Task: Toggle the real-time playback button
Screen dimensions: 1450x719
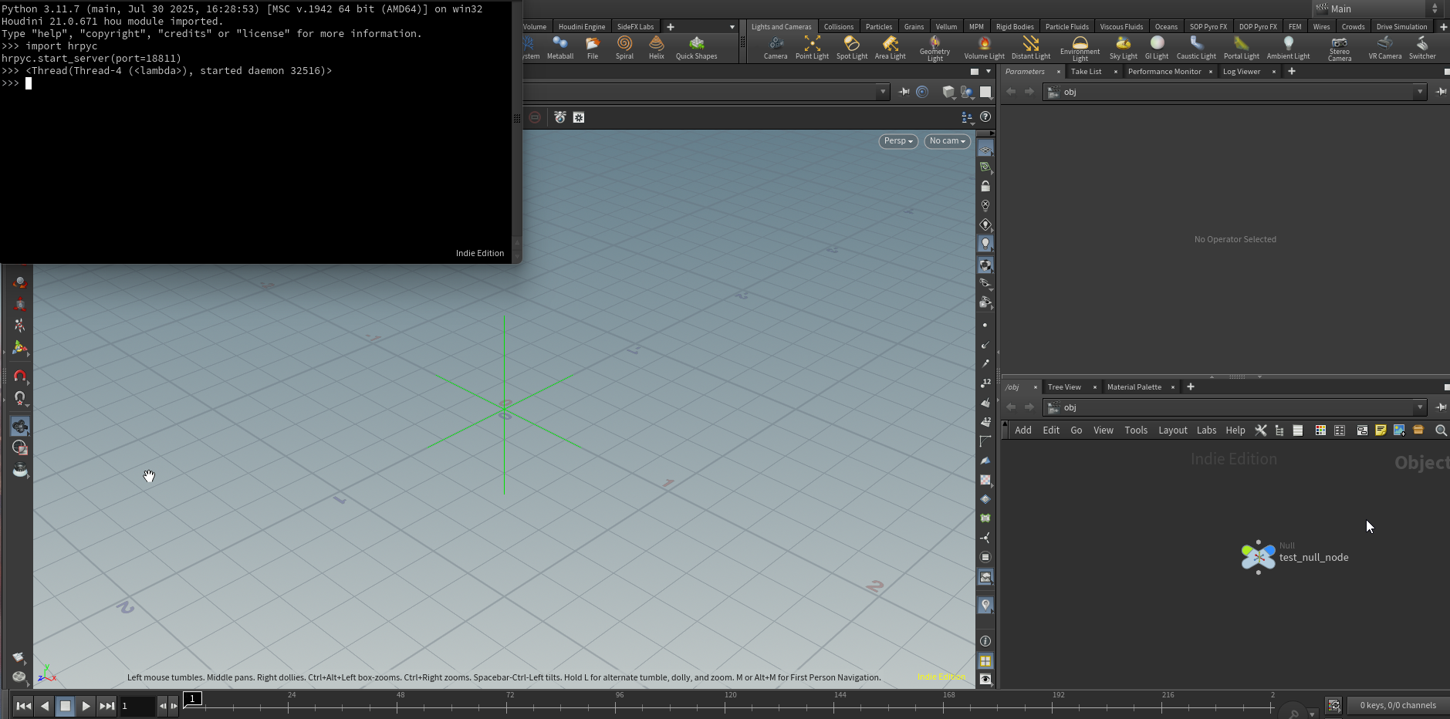Action: tap(1333, 705)
